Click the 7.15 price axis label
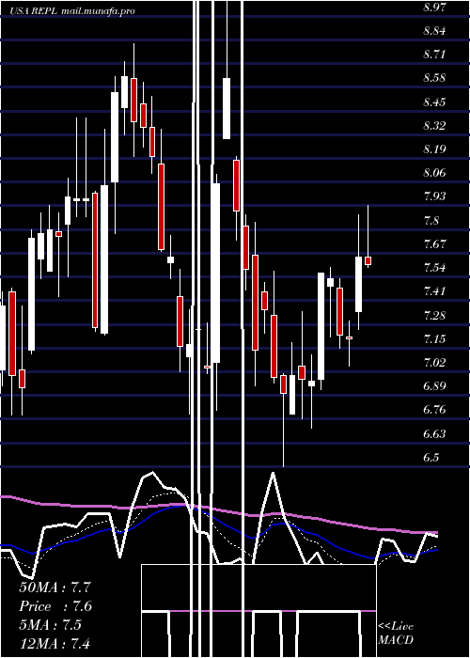The image size is (470, 658). coord(434,338)
